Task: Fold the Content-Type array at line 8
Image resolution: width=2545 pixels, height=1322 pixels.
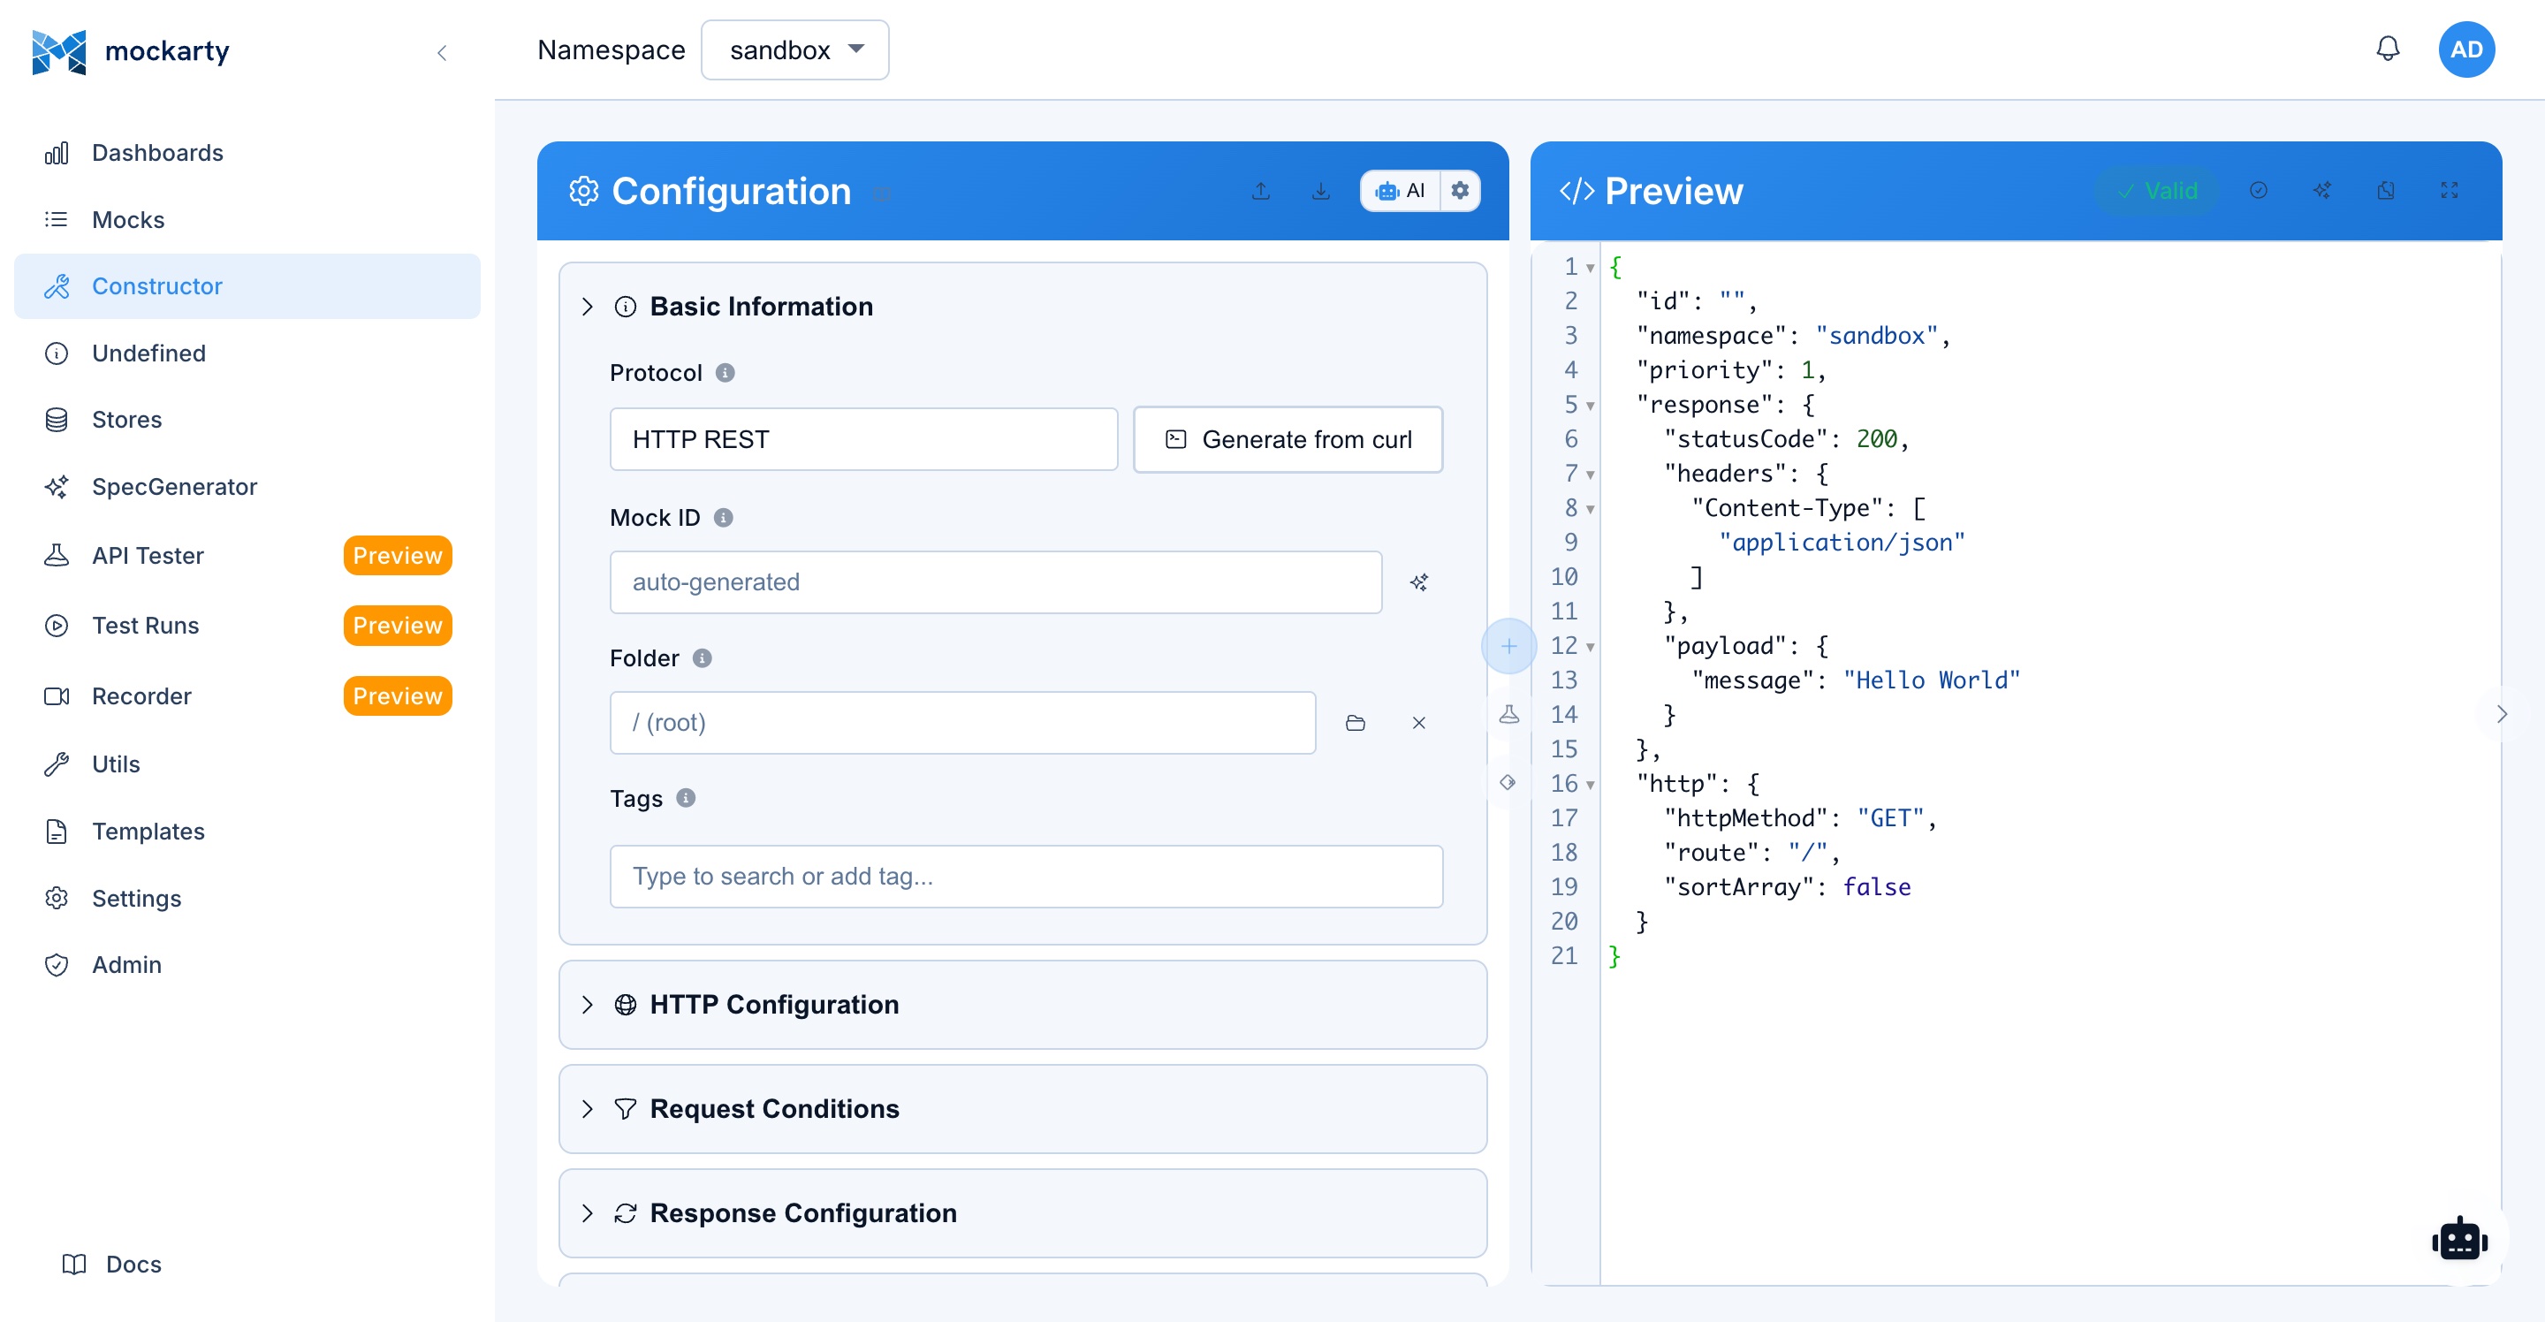Action: click(1591, 509)
